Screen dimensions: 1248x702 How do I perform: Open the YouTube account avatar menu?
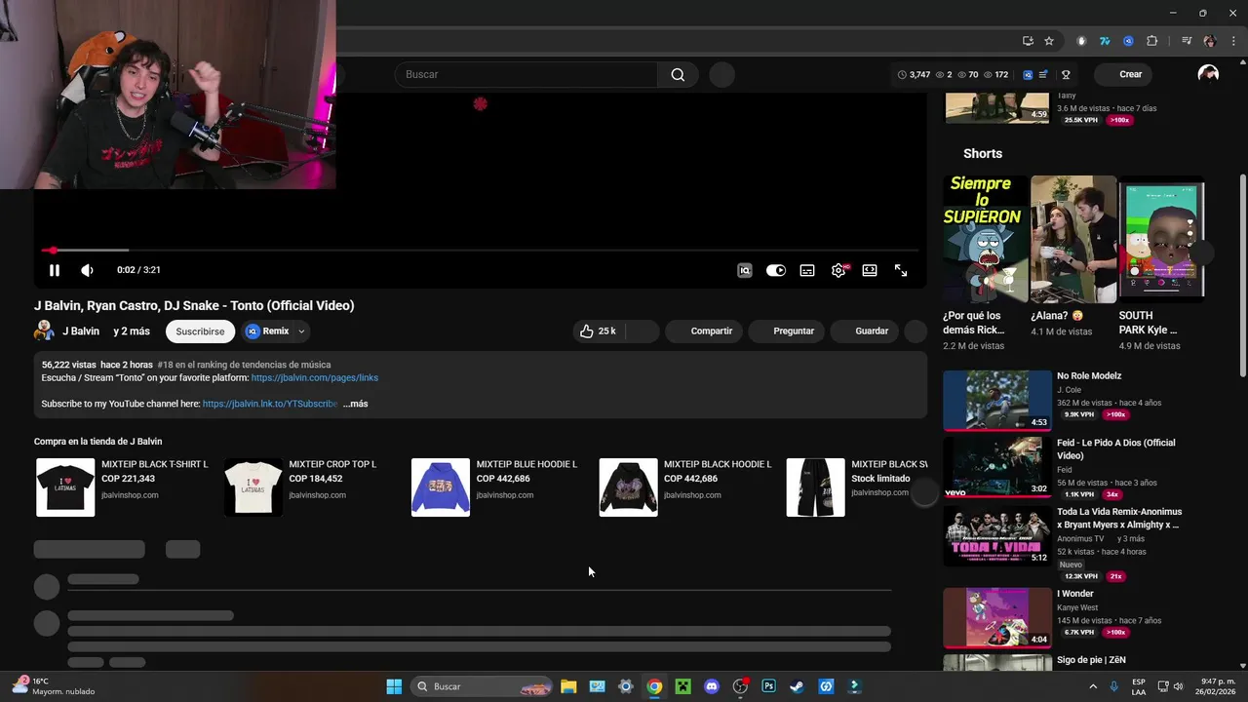(1208, 74)
